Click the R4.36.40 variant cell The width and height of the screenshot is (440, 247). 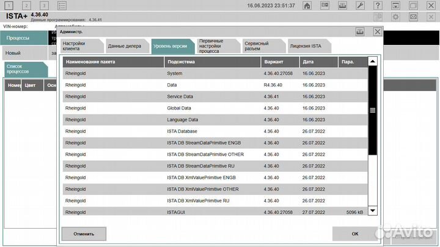click(273, 85)
